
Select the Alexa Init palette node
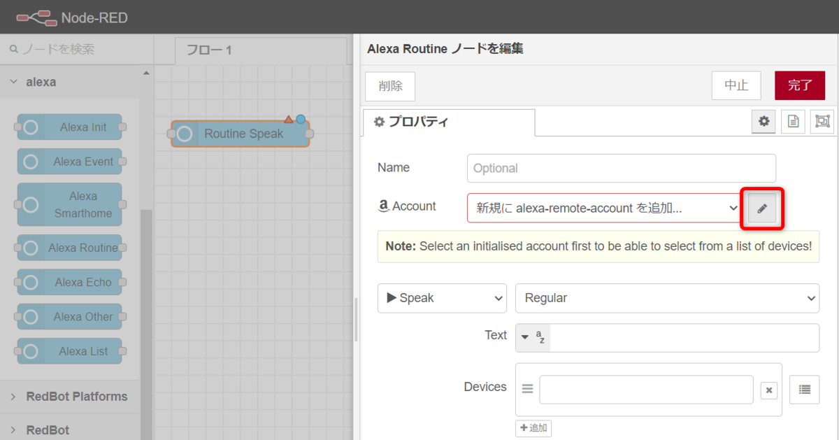tap(69, 127)
